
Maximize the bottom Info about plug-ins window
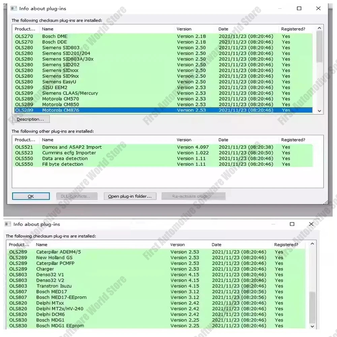click(x=292, y=224)
